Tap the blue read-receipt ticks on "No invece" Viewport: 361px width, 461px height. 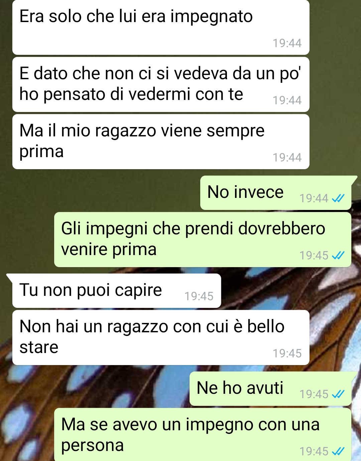[338, 199]
